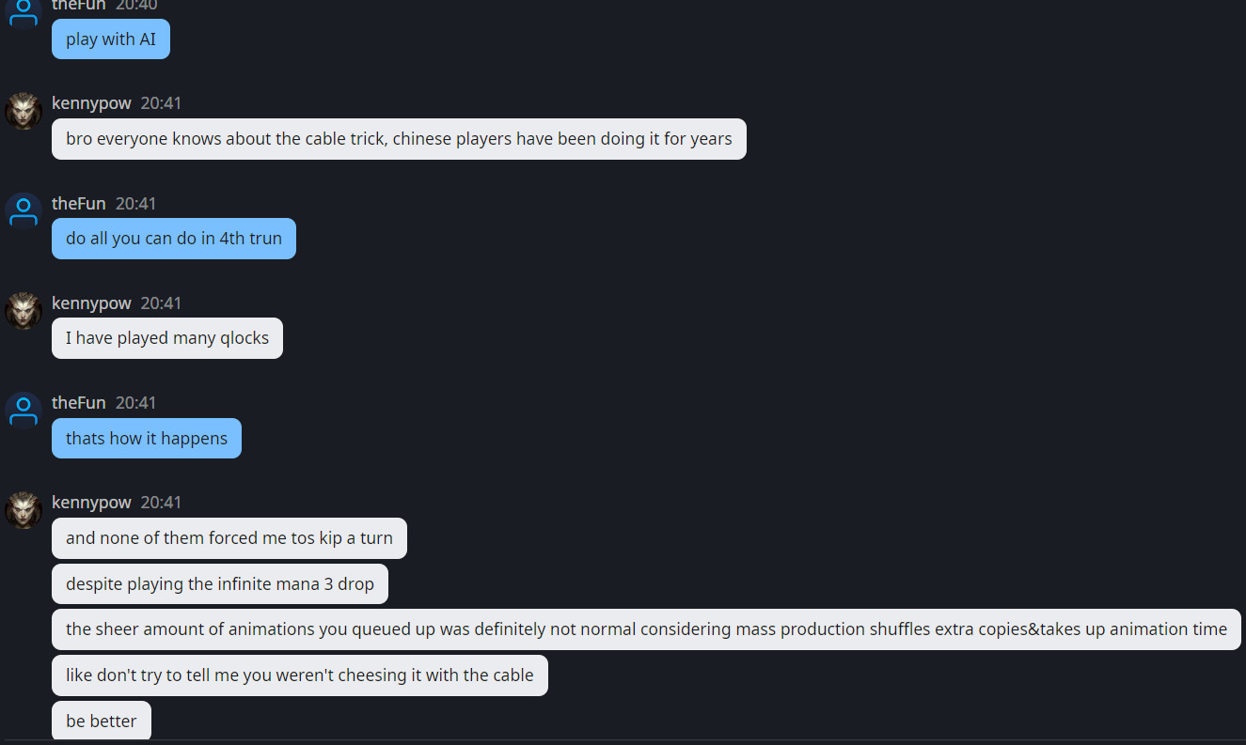Click the theFun username above the 4th trun message

(x=79, y=203)
